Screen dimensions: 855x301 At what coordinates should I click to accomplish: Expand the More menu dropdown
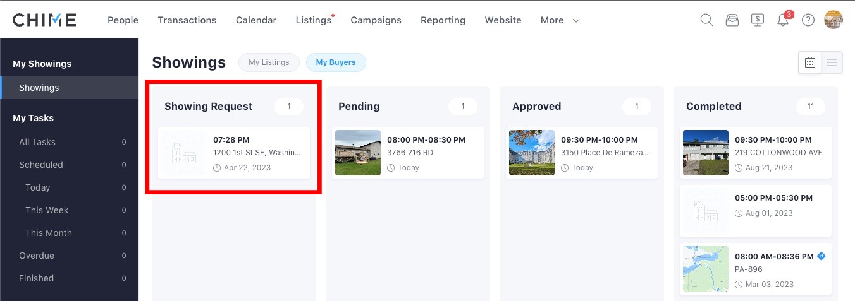560,20
